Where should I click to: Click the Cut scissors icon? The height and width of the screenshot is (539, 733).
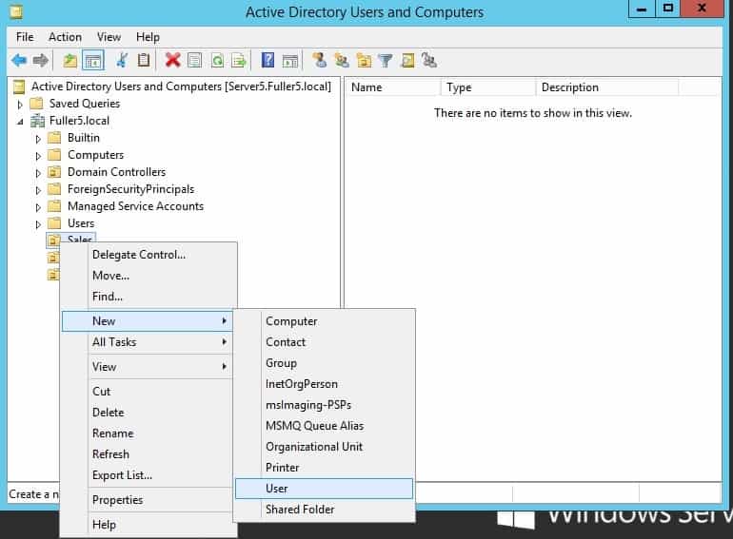tap(122, 60)
